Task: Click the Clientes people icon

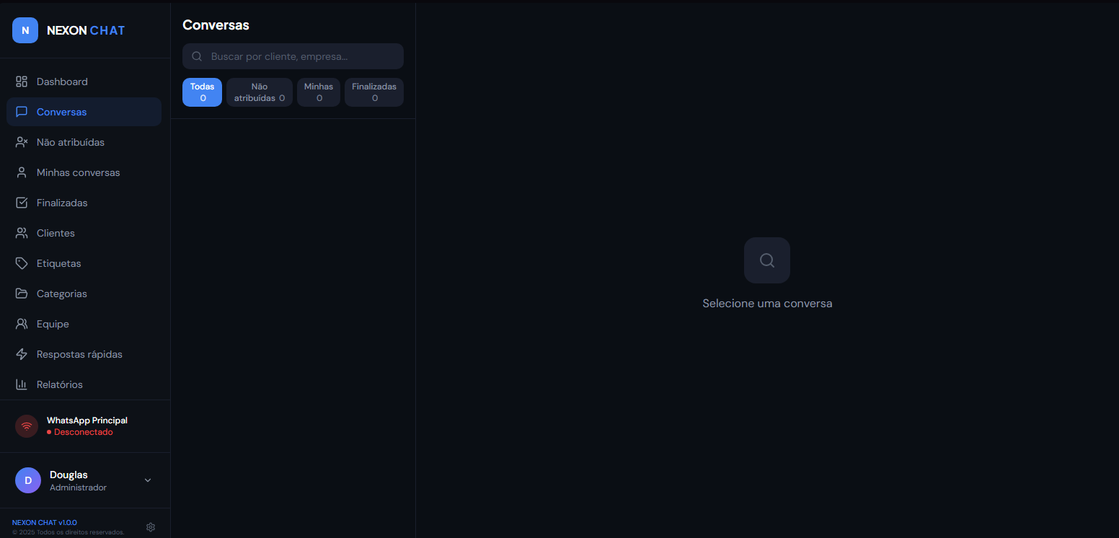Action: (x=22, y=233)
